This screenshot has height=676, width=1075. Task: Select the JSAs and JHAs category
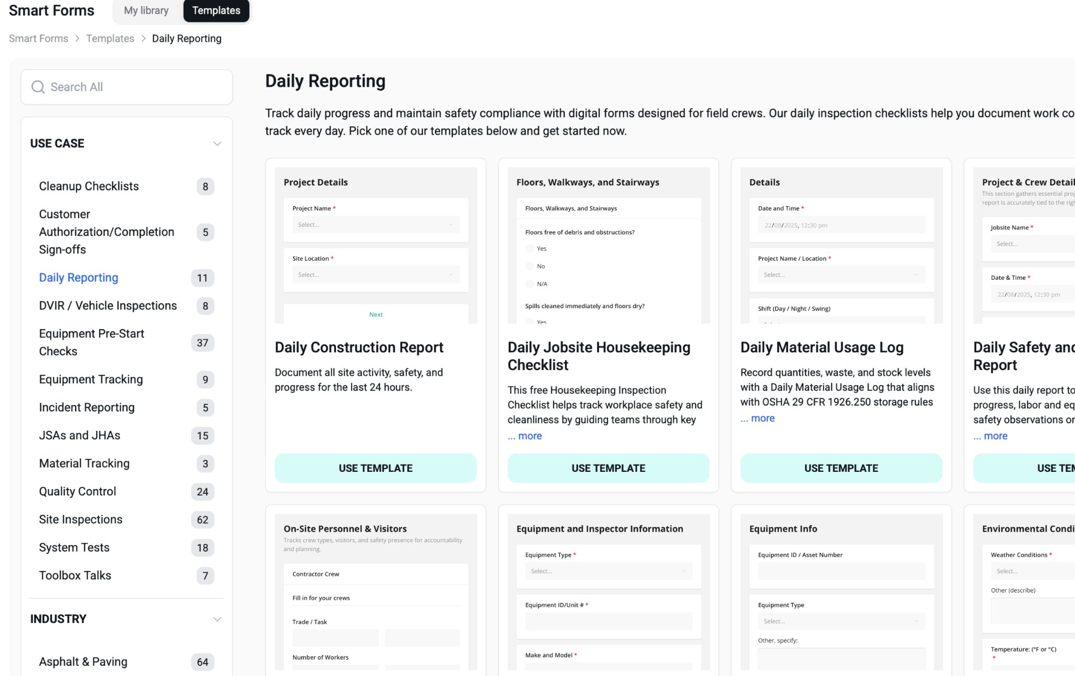pos(127,436)
